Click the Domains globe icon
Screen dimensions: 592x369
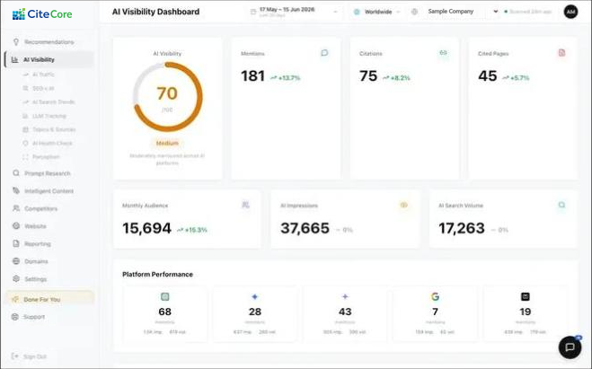pos(16,261)
